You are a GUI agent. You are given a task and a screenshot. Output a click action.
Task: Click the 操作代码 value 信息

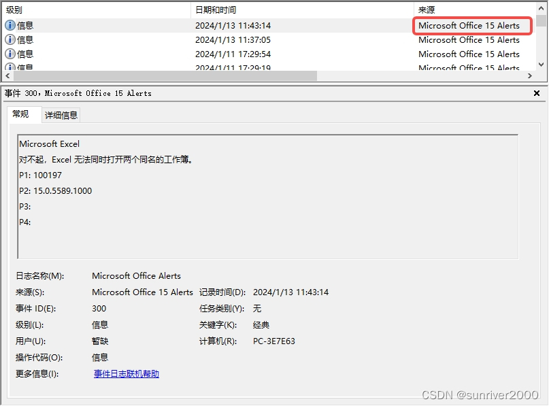[100, 357]
